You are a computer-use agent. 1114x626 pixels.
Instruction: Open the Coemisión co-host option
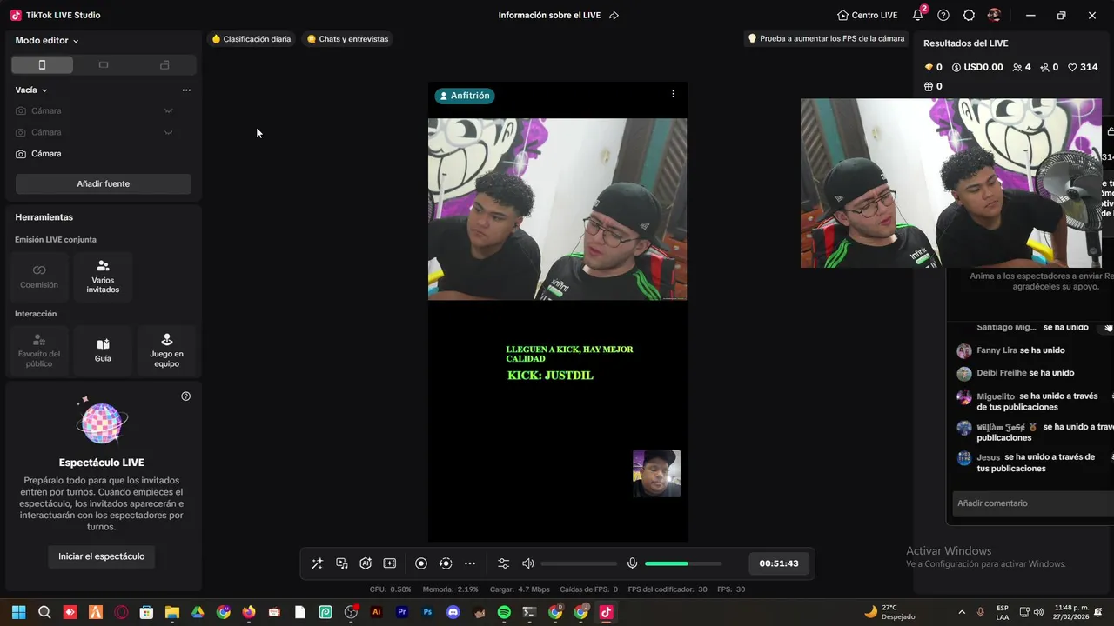coord(39,276)
